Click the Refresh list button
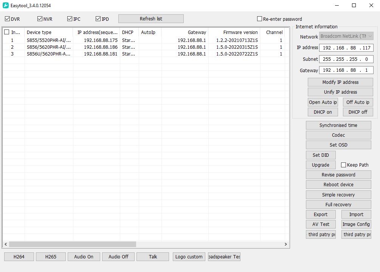380x272 pixels. tap(151, 19)
